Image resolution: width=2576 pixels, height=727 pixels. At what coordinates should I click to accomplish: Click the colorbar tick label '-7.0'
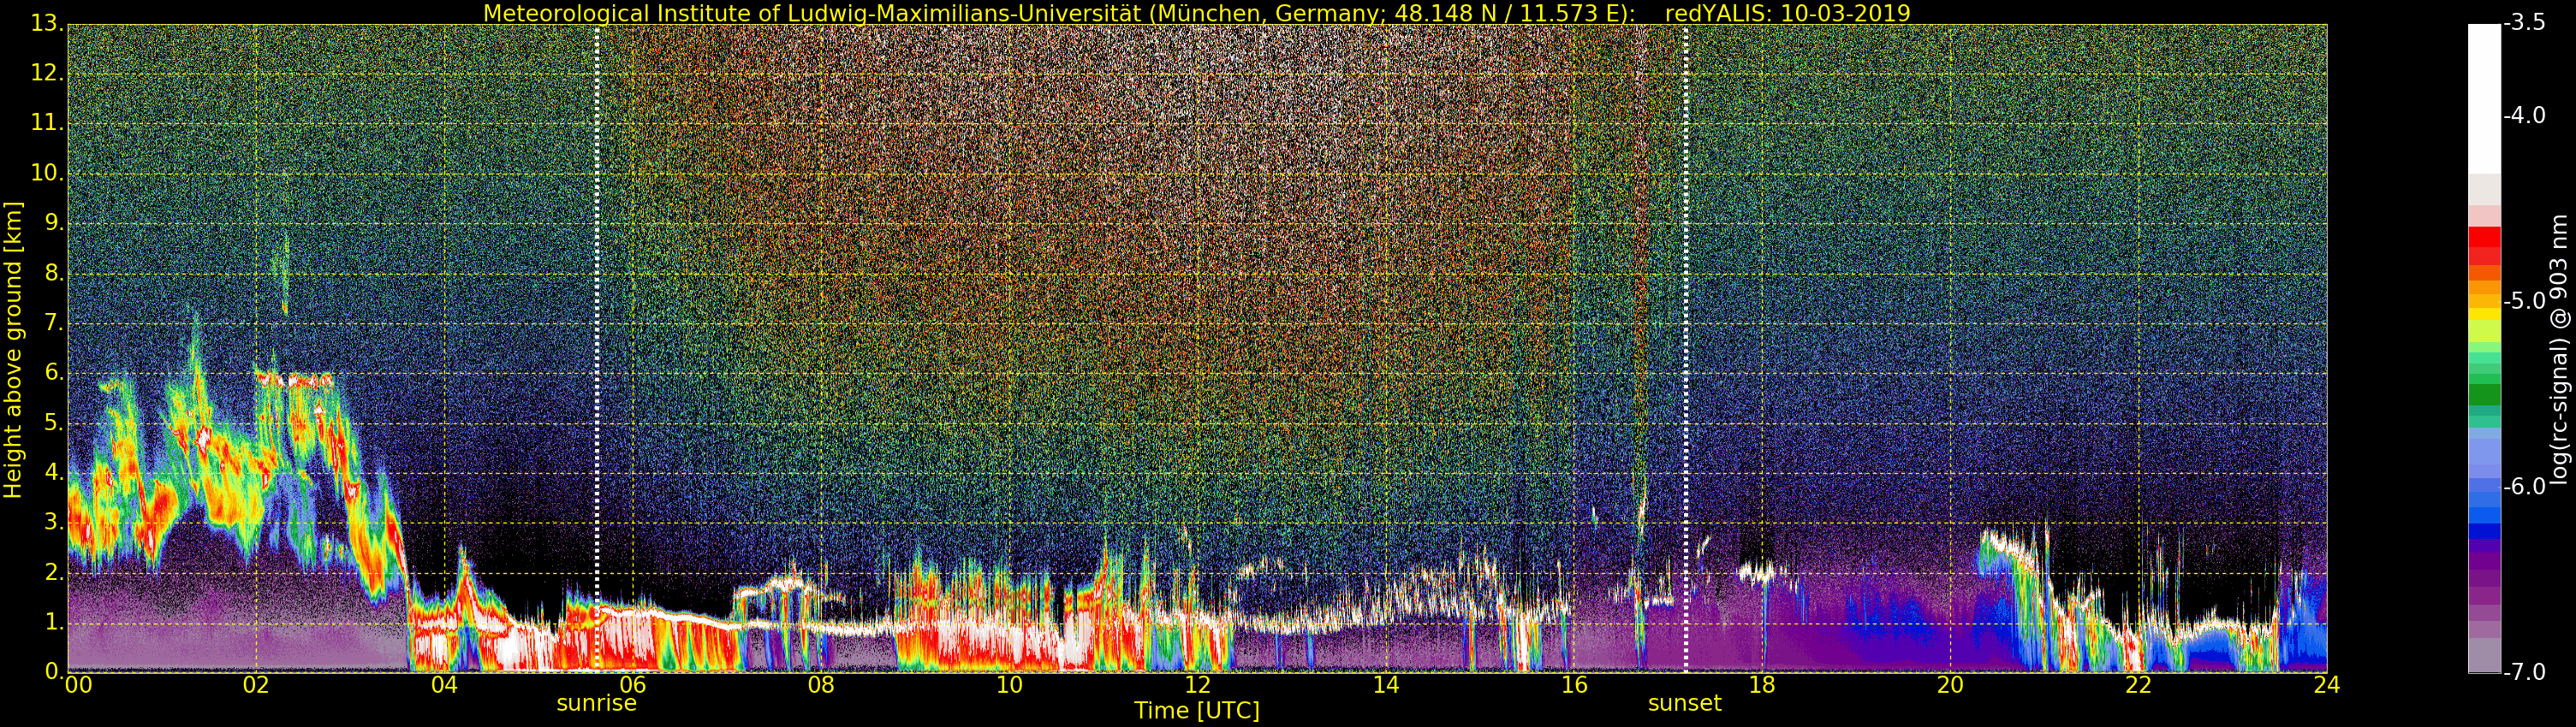coord(2524,673)
